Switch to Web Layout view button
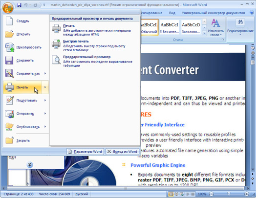 (x=182, y=194)
